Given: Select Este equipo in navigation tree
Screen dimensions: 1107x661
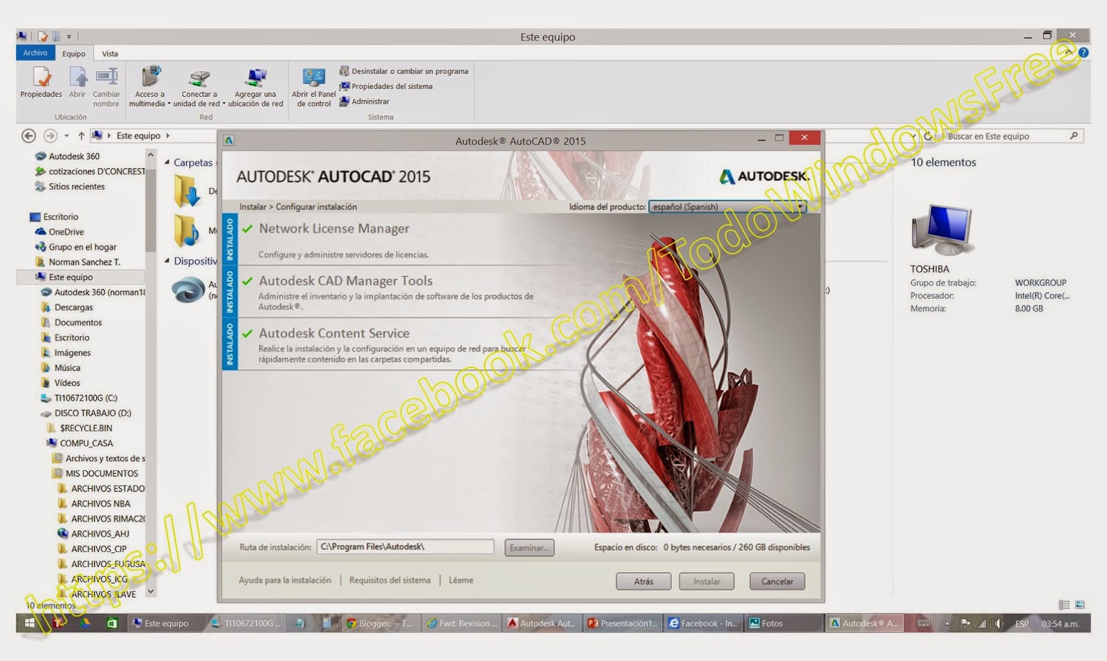Looking at the screenshot, I should pos(80,277).
